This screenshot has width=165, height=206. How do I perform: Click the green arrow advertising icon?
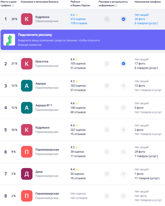click(9, 40)
